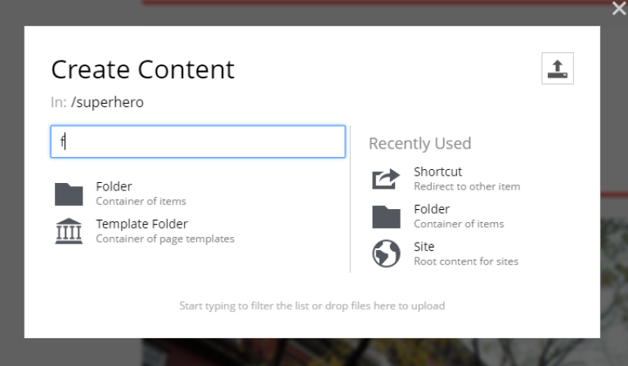Select the Folder icon in filtered results
Image resolution: width=628 pixels, height=366 pixels.
(x=69, y=194)
